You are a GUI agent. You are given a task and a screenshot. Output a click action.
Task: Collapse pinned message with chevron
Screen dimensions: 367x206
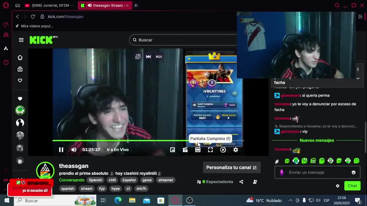[358, 78]
